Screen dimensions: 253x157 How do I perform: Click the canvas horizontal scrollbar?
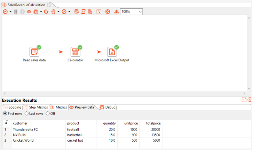tap(125, 94)
